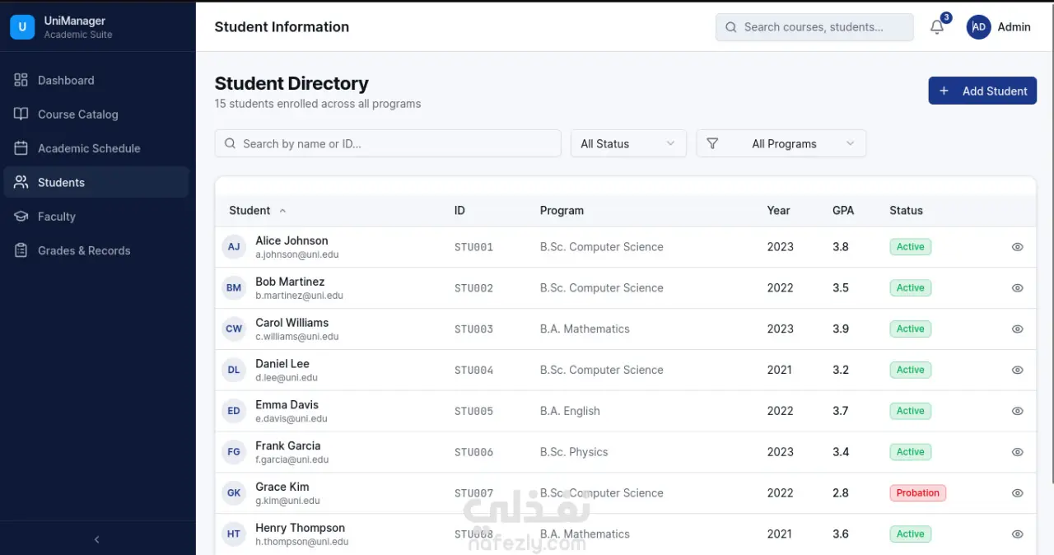
Task: Click eye icon on Grace Kim's row
Action: [x=1017, y=493]
